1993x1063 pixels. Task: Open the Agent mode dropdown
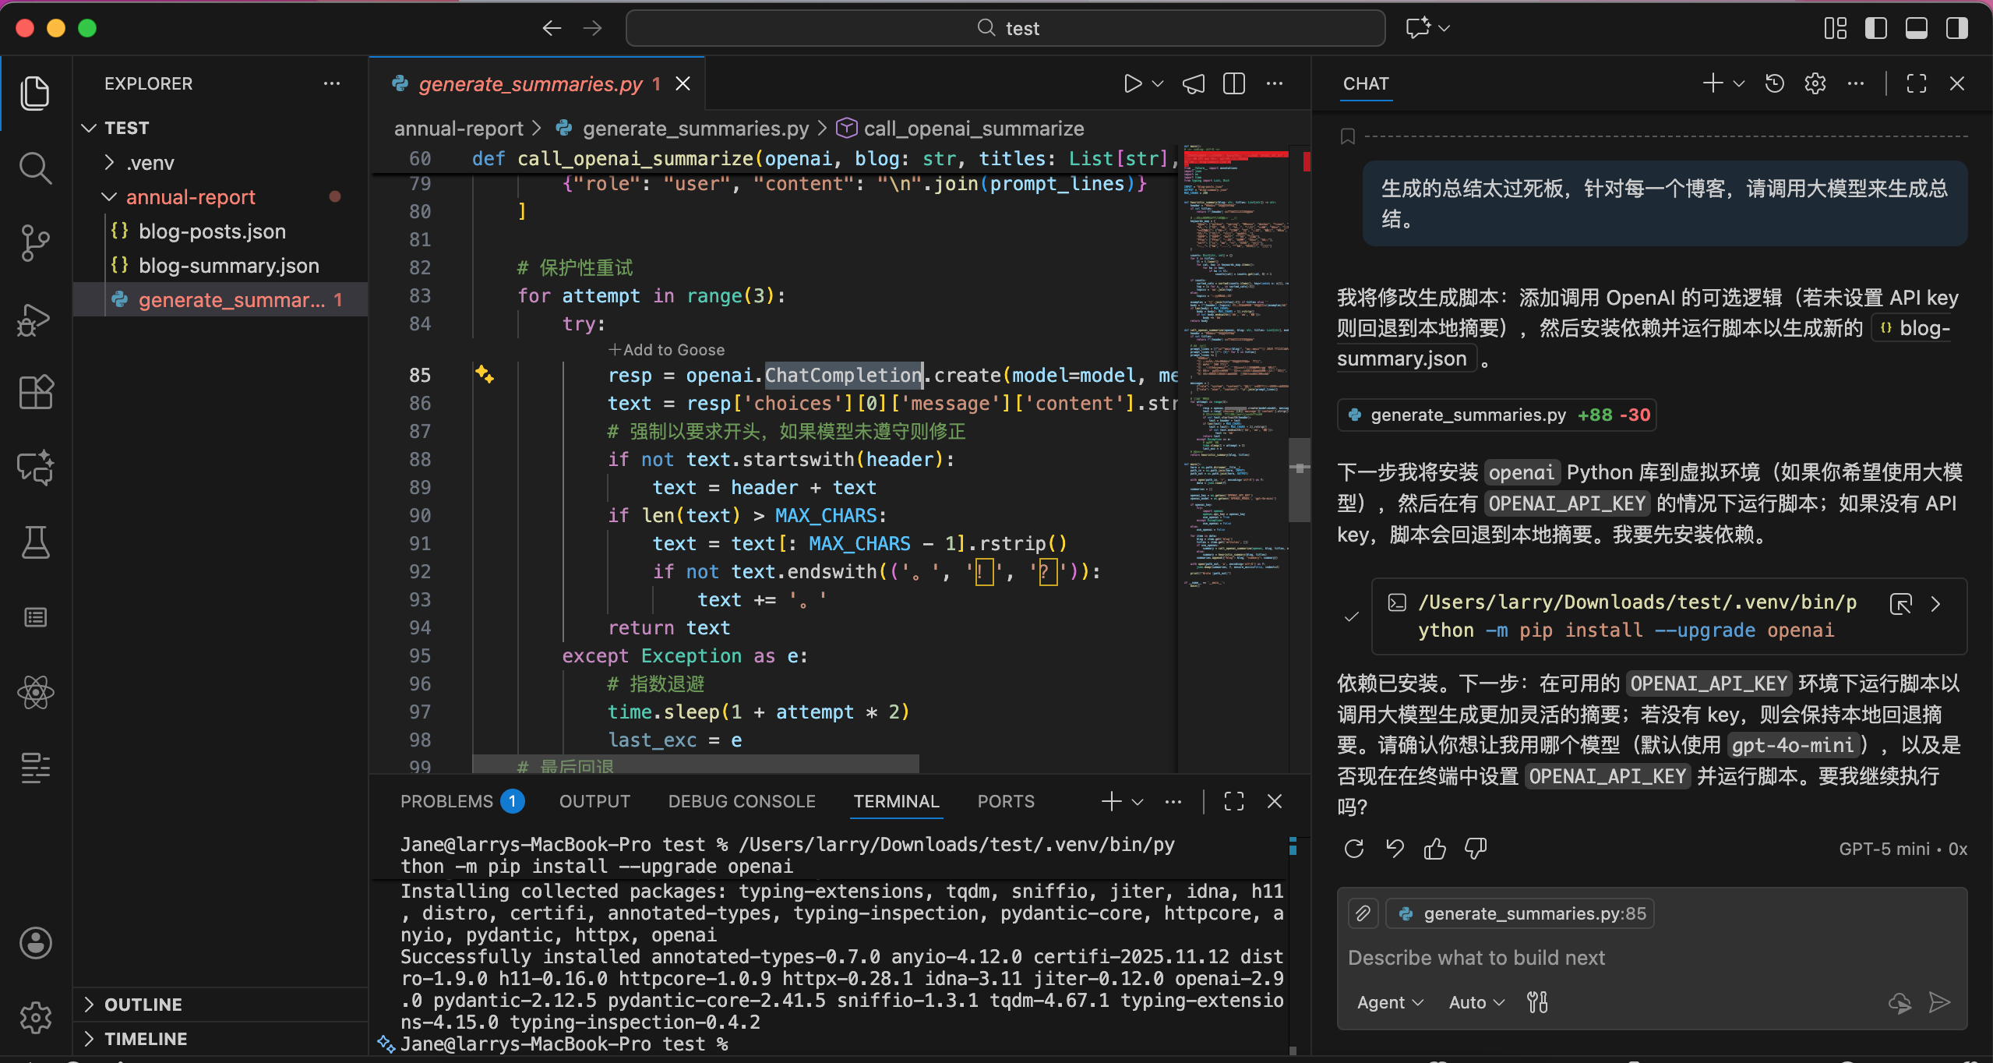(x=1388, y=1002)
